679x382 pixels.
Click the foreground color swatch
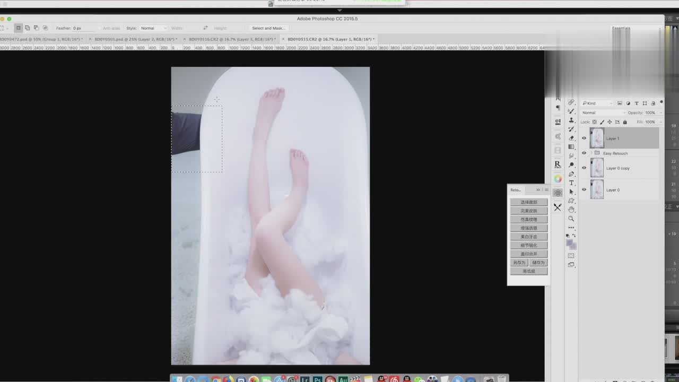(x=569, y=243)
